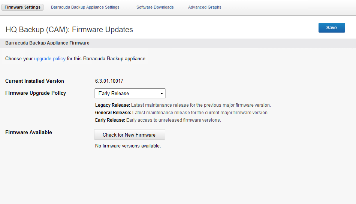
Task: Click Check for New Firmware
Action: coord(130,135)
